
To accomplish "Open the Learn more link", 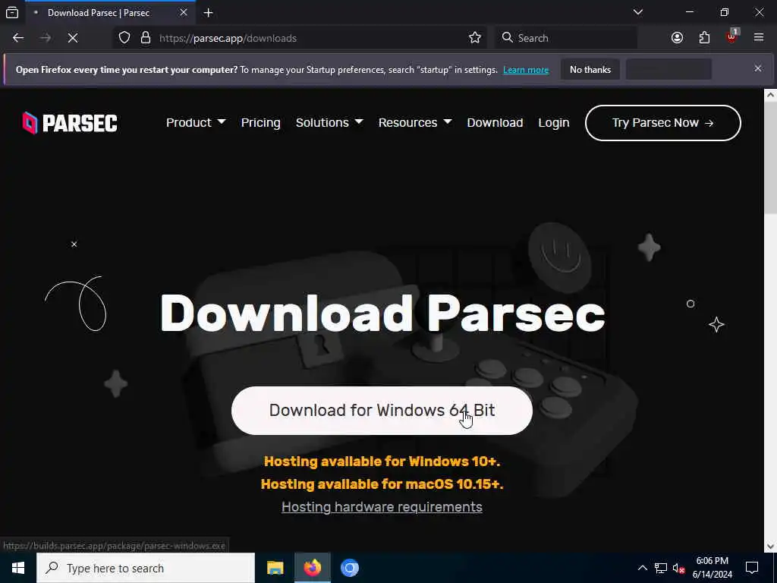I will coord(526,70).
